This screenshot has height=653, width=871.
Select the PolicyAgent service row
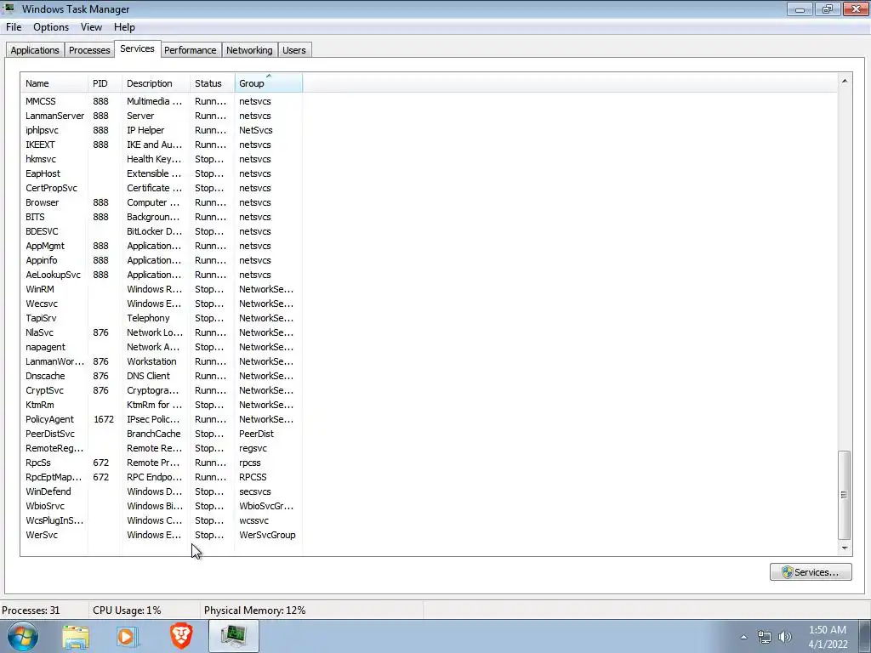click(x=161, y=418)
